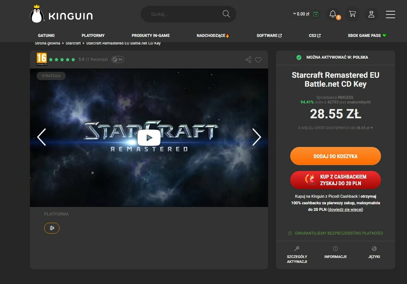Viewport: 407px width, 284px height.
Task: Play the StarCraft Remastered video
Action: pos(149,138)
